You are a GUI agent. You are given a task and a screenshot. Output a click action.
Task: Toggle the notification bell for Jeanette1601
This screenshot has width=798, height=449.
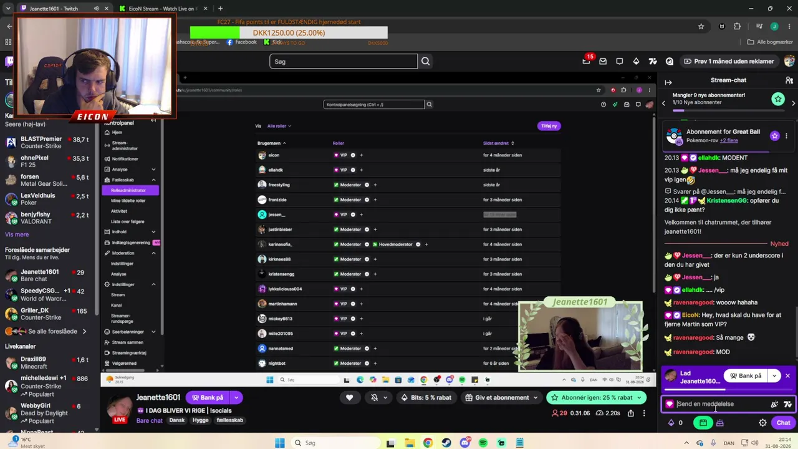[374, 397]
